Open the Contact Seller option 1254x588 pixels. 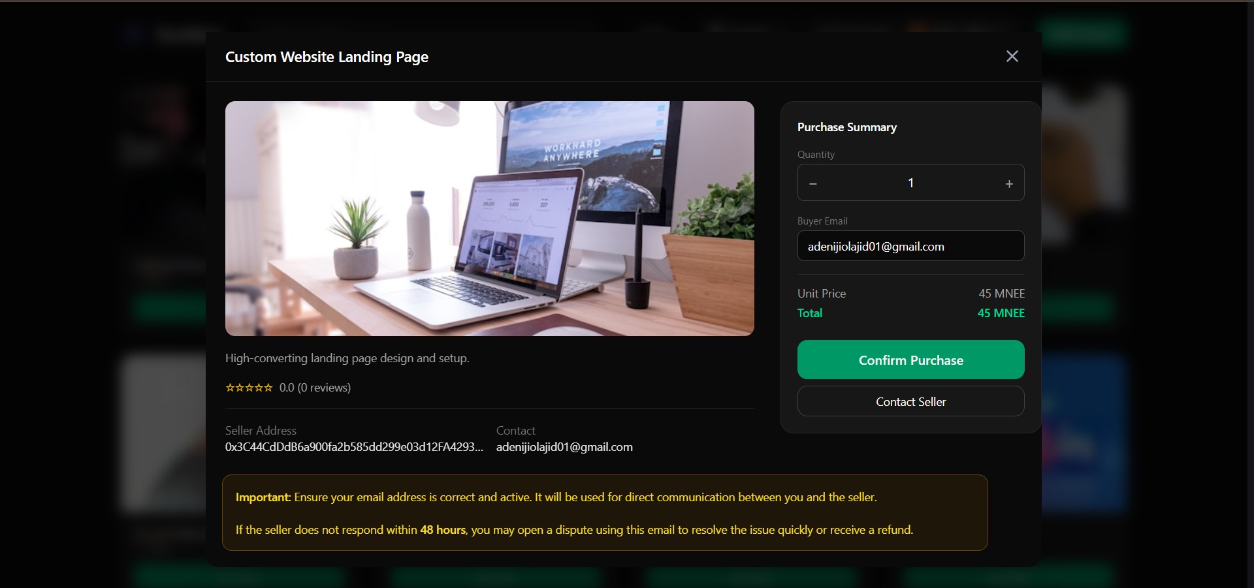pyautogui.click(x=910, y=401)
